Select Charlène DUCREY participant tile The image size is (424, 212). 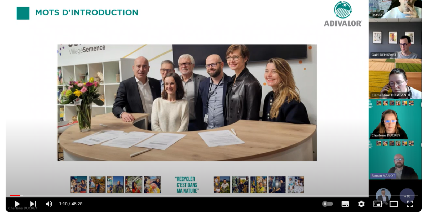(395, 119)
